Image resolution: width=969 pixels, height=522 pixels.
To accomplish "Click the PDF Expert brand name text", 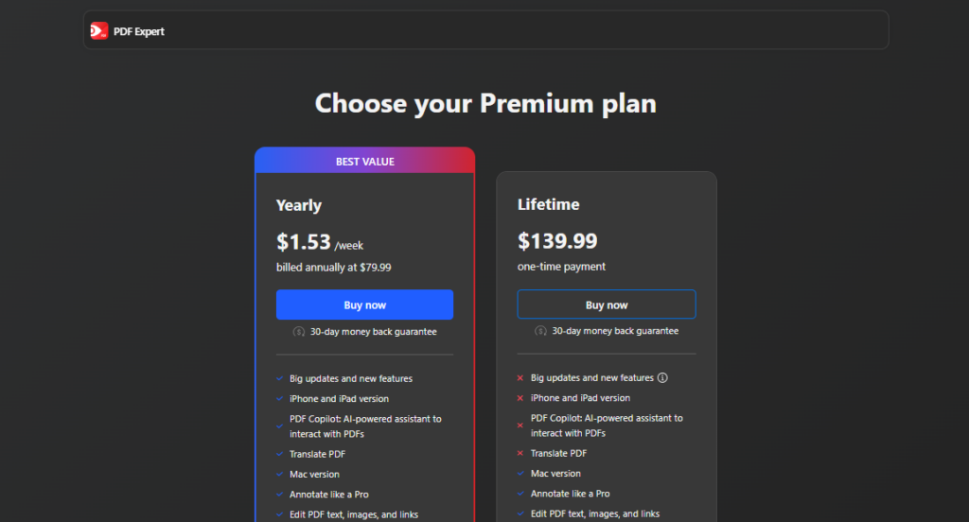I will (x=139, y=31).
